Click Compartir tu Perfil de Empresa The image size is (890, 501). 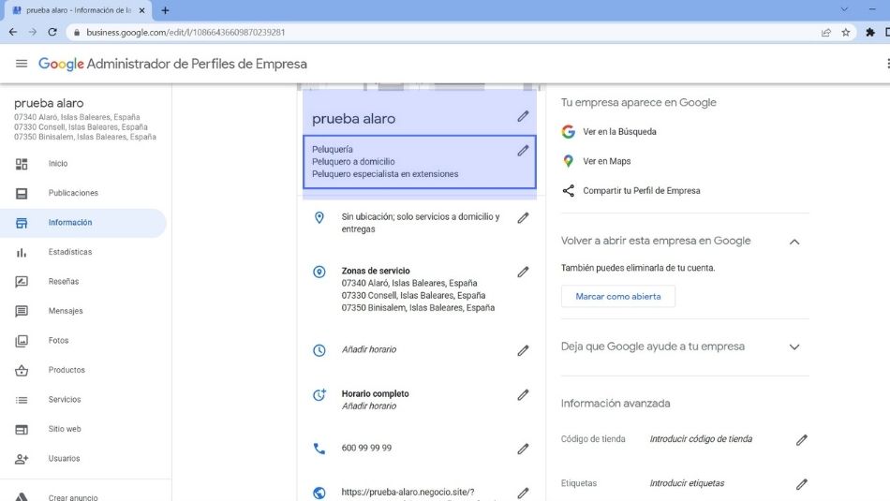[x=641, y=191]
